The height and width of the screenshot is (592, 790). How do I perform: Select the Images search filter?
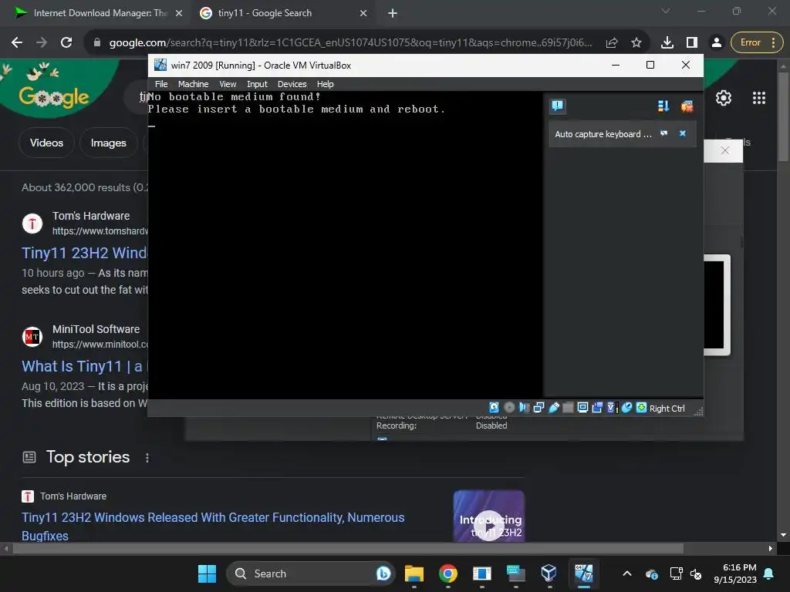pyautogui.click(x=108, y=143)
